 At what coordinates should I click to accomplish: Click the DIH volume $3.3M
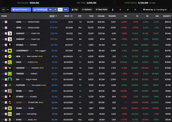(102, 80)
